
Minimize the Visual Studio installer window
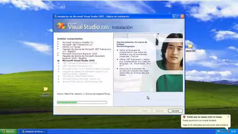(x=174, y=16)
